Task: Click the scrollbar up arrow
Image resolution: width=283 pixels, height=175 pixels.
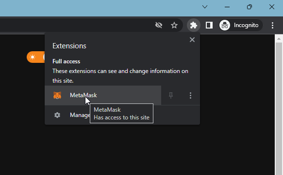Action: coord(279,39)
